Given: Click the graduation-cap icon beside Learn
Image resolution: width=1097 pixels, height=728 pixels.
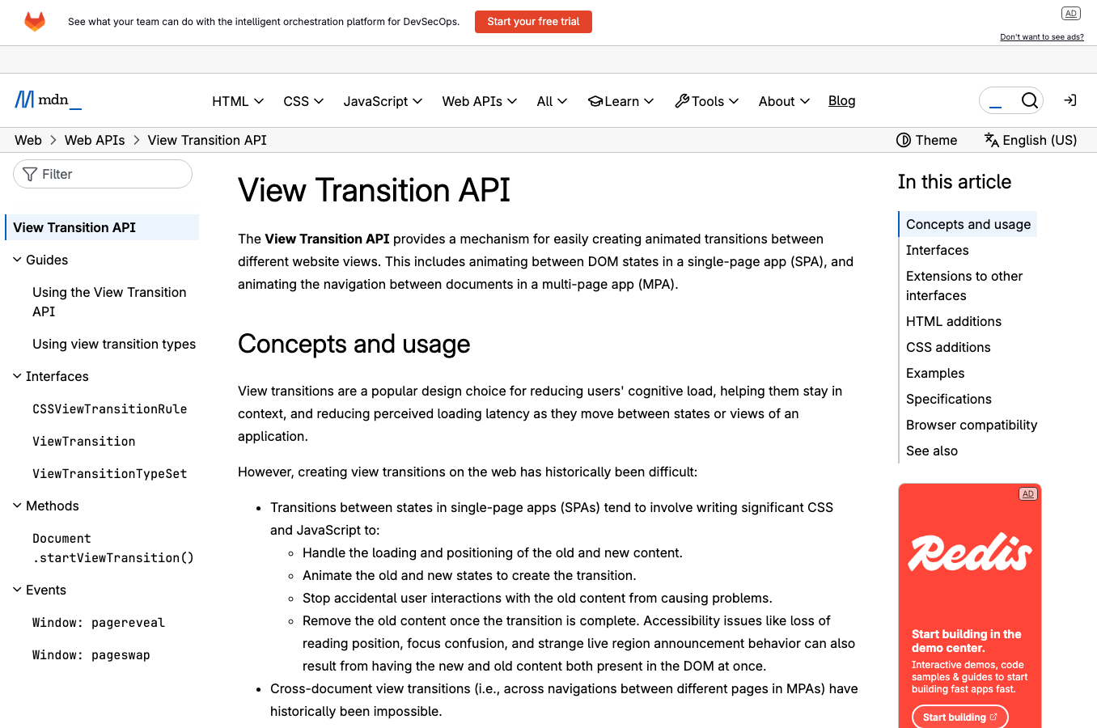Looking at the screenshot, I should [x=595, y=101].
